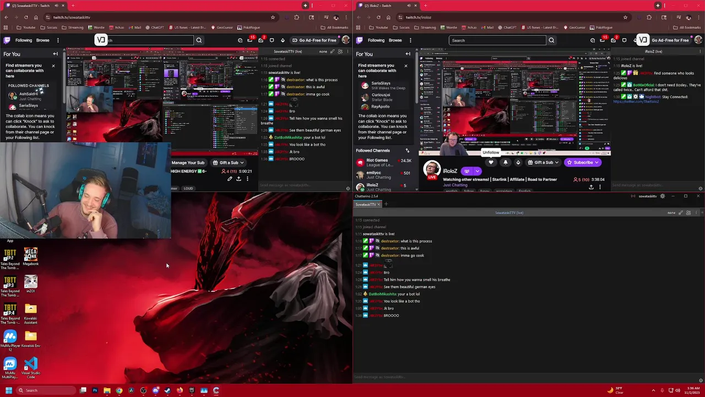Image resolution: width=705 pixels, height=397 pixels.
Task: Dismiss collab card in iRoloZ window sidebar
Action: (406, 66)
